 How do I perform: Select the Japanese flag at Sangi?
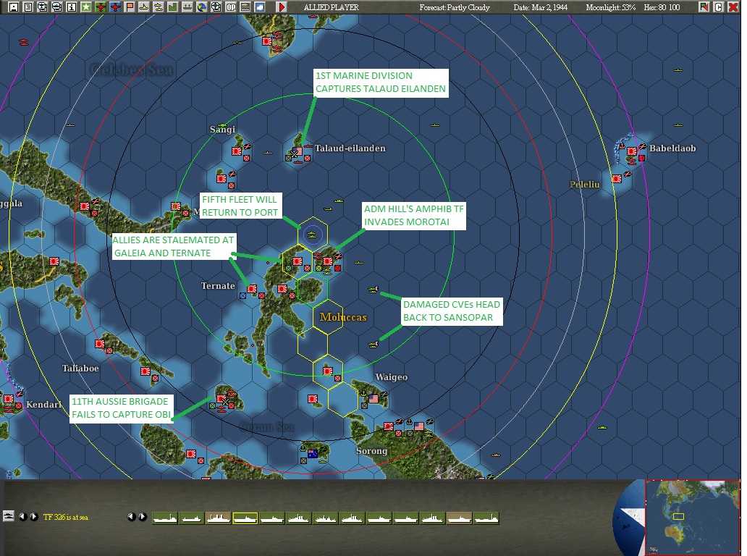click(x=236, y=151)
